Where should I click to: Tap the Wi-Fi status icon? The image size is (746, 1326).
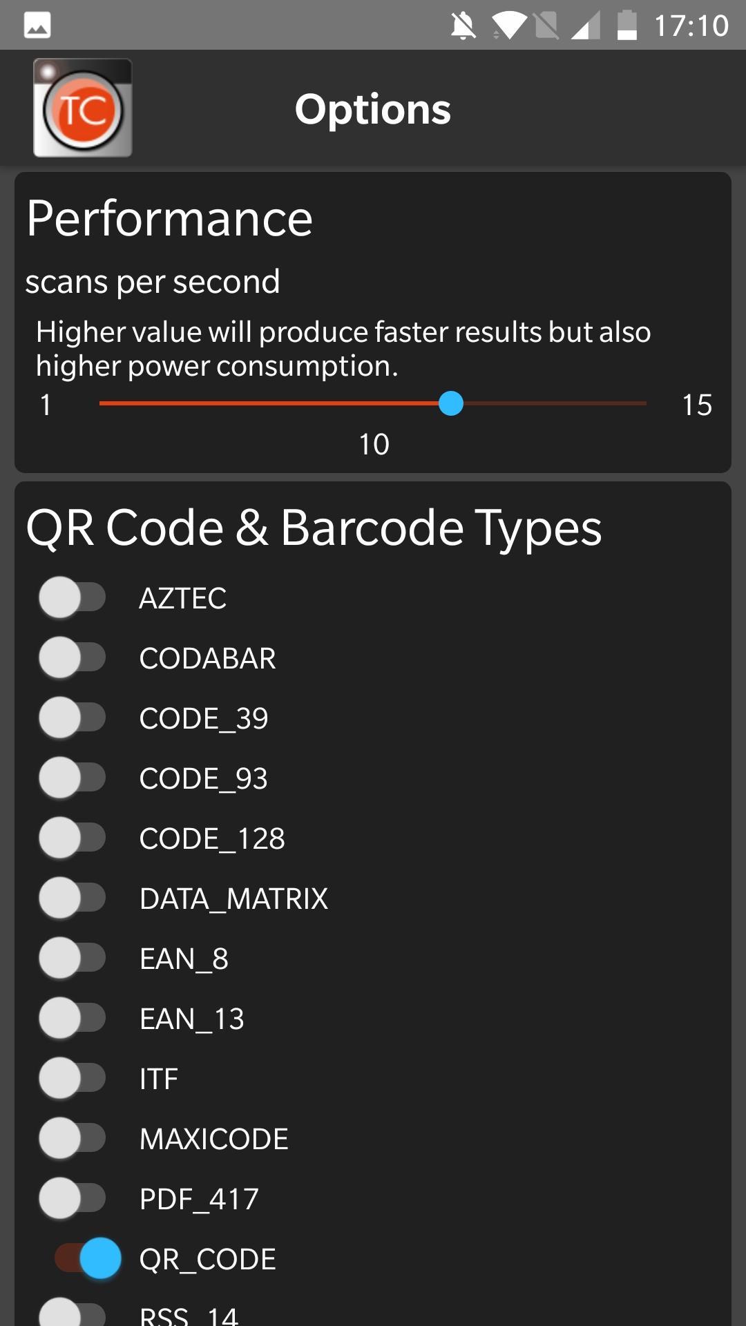click(x=508, y=26)
